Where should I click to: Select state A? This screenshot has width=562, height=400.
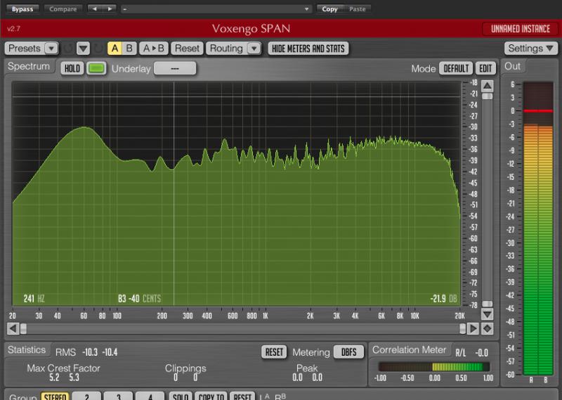(115, 48)
